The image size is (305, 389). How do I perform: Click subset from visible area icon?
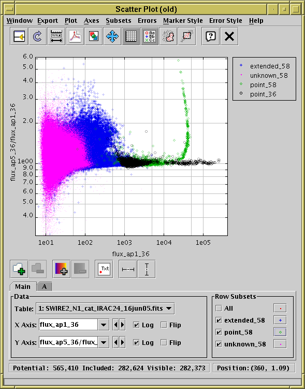click(x=187, y=37)
